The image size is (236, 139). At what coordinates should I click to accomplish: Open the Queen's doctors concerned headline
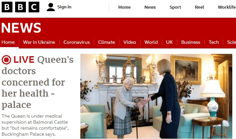click(37, 82)
